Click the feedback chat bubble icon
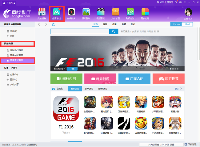This screenshot has width=200, height=147. 181,2
